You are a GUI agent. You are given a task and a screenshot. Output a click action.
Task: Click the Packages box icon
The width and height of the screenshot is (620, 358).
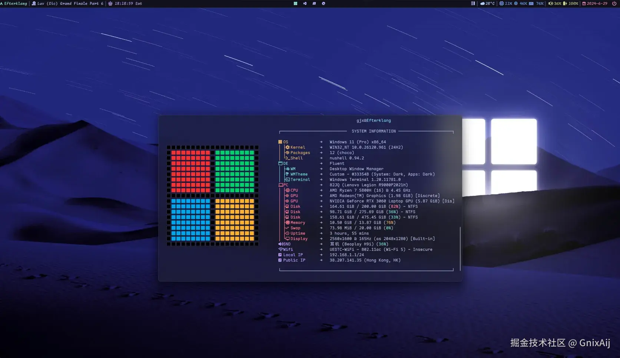pyautogui.click(x=288, y=153)
